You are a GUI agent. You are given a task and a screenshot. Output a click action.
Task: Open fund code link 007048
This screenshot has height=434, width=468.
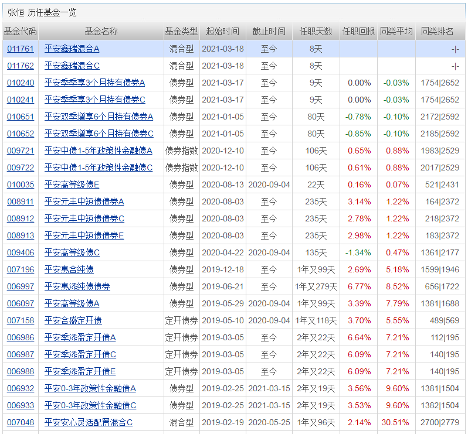(21, 423)
